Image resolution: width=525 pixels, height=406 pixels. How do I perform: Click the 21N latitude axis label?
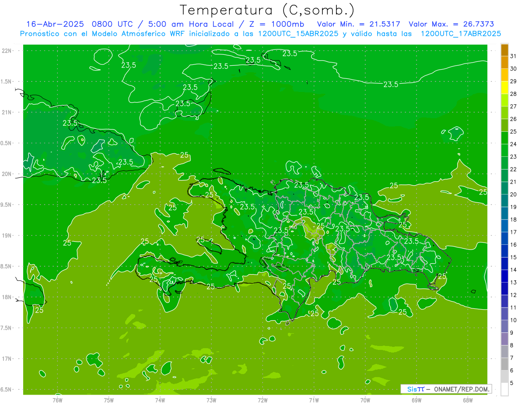7,112
